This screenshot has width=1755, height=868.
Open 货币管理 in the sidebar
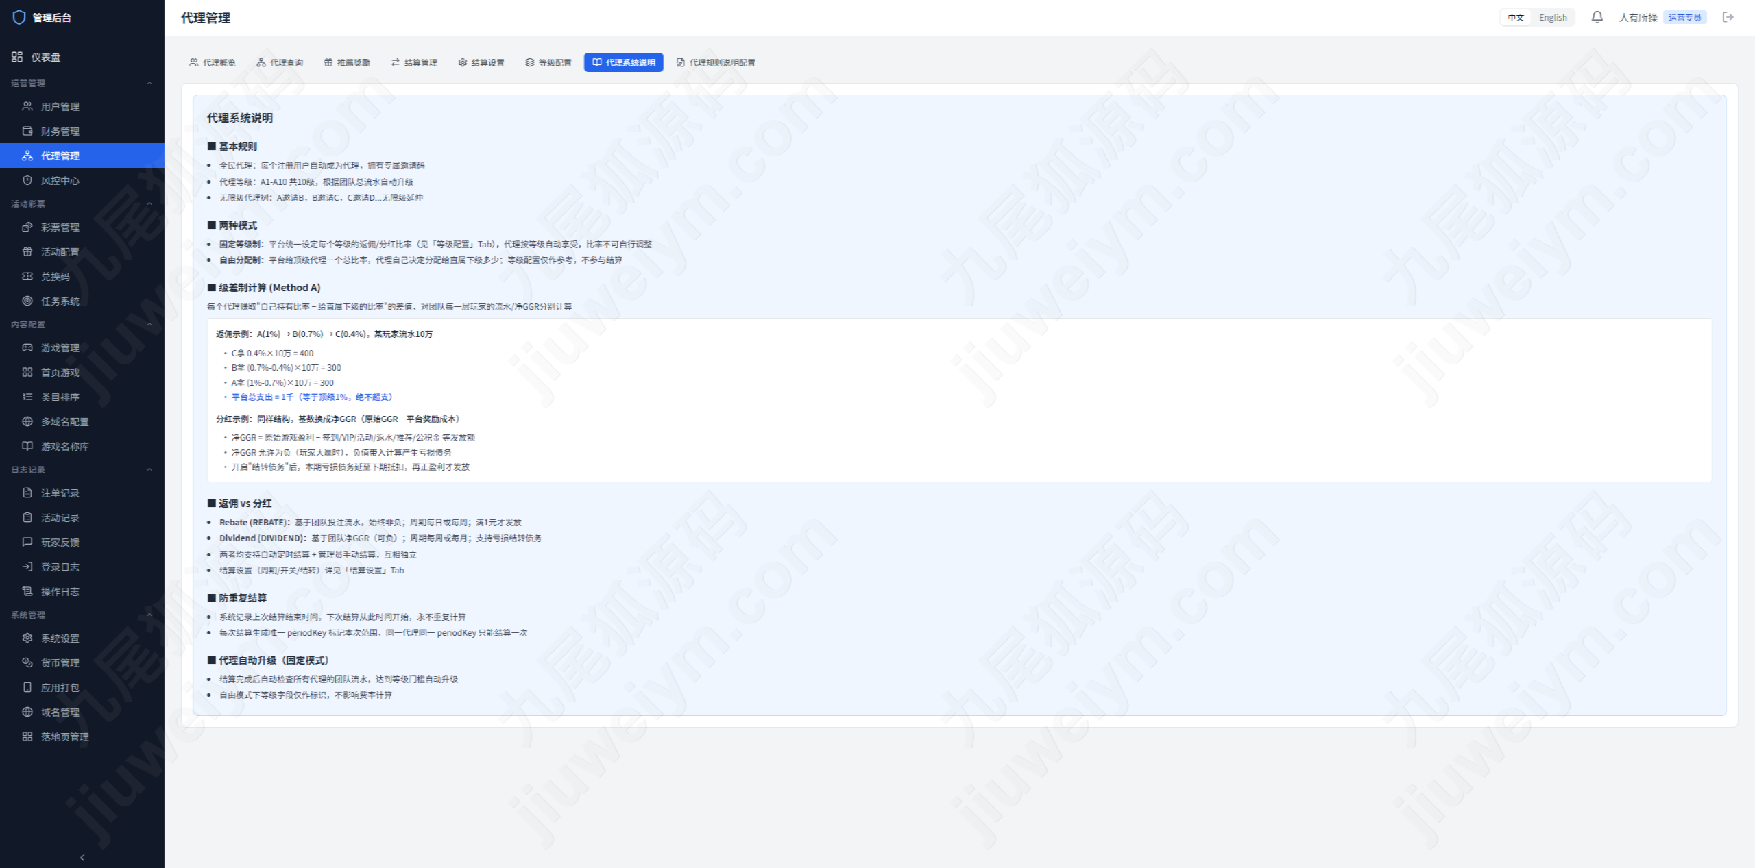click(x=82, y=662)
